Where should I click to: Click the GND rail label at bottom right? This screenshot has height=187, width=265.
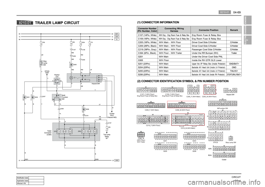tap(117, 160)
